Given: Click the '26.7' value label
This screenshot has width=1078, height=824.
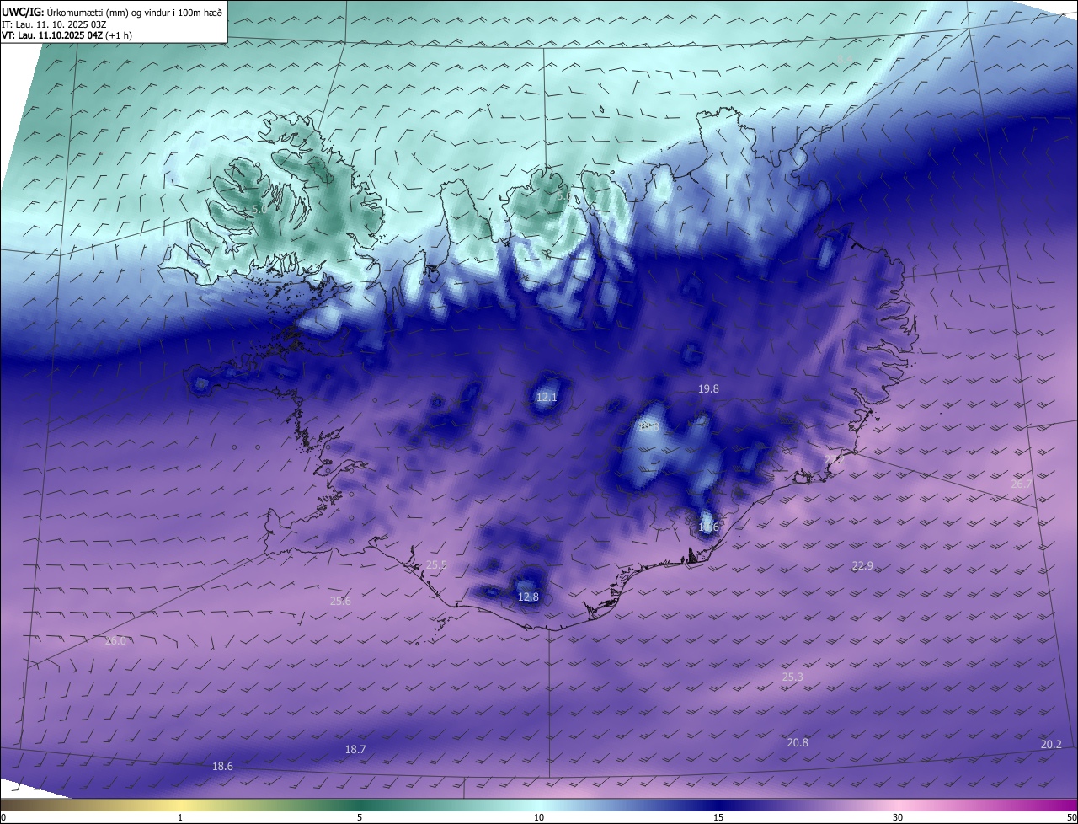Looking at the screenshot, I should [1022, 484].
